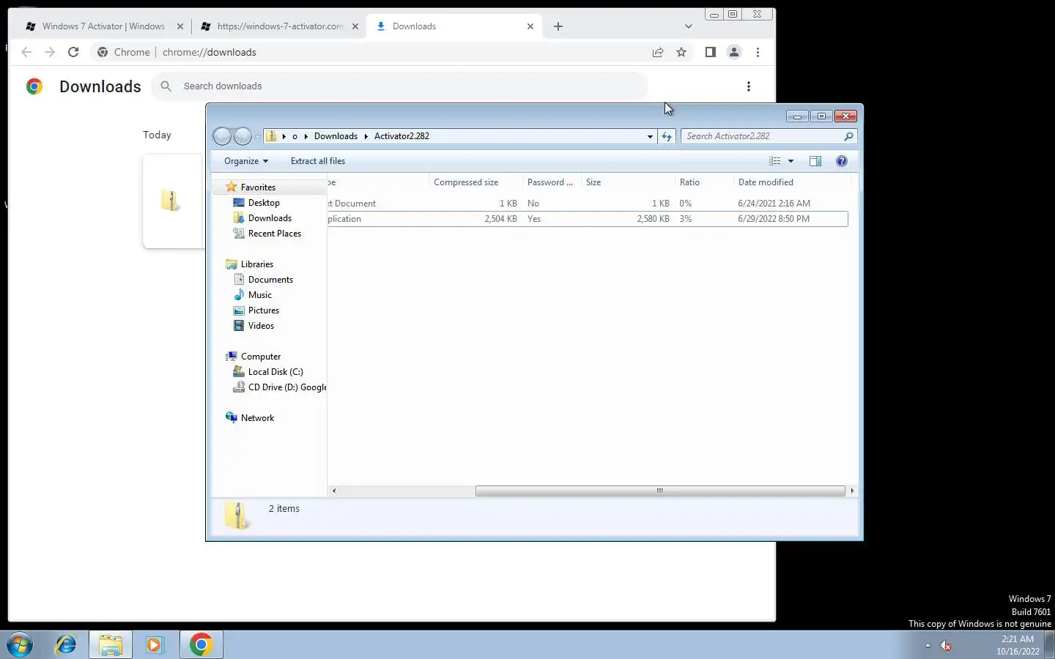
Task: Open Downloads in Favorites
Action: click(270, 218)
